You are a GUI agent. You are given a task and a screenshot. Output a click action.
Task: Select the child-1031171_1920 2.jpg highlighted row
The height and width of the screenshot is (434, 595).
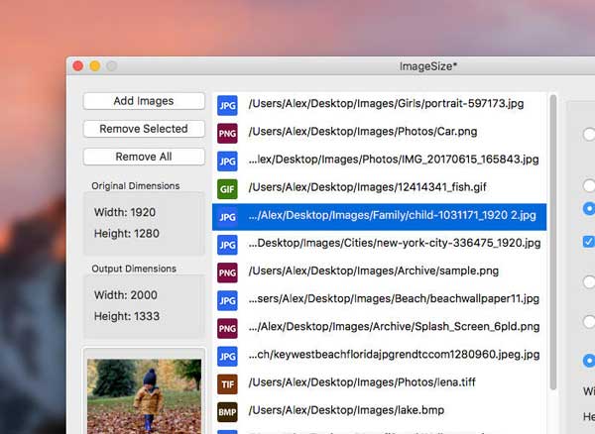point(380,217)
